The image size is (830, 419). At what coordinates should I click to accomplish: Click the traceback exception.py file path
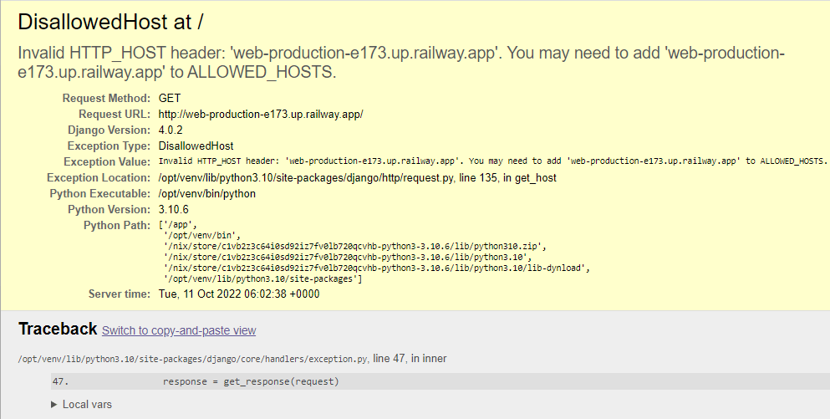point(193,359)
